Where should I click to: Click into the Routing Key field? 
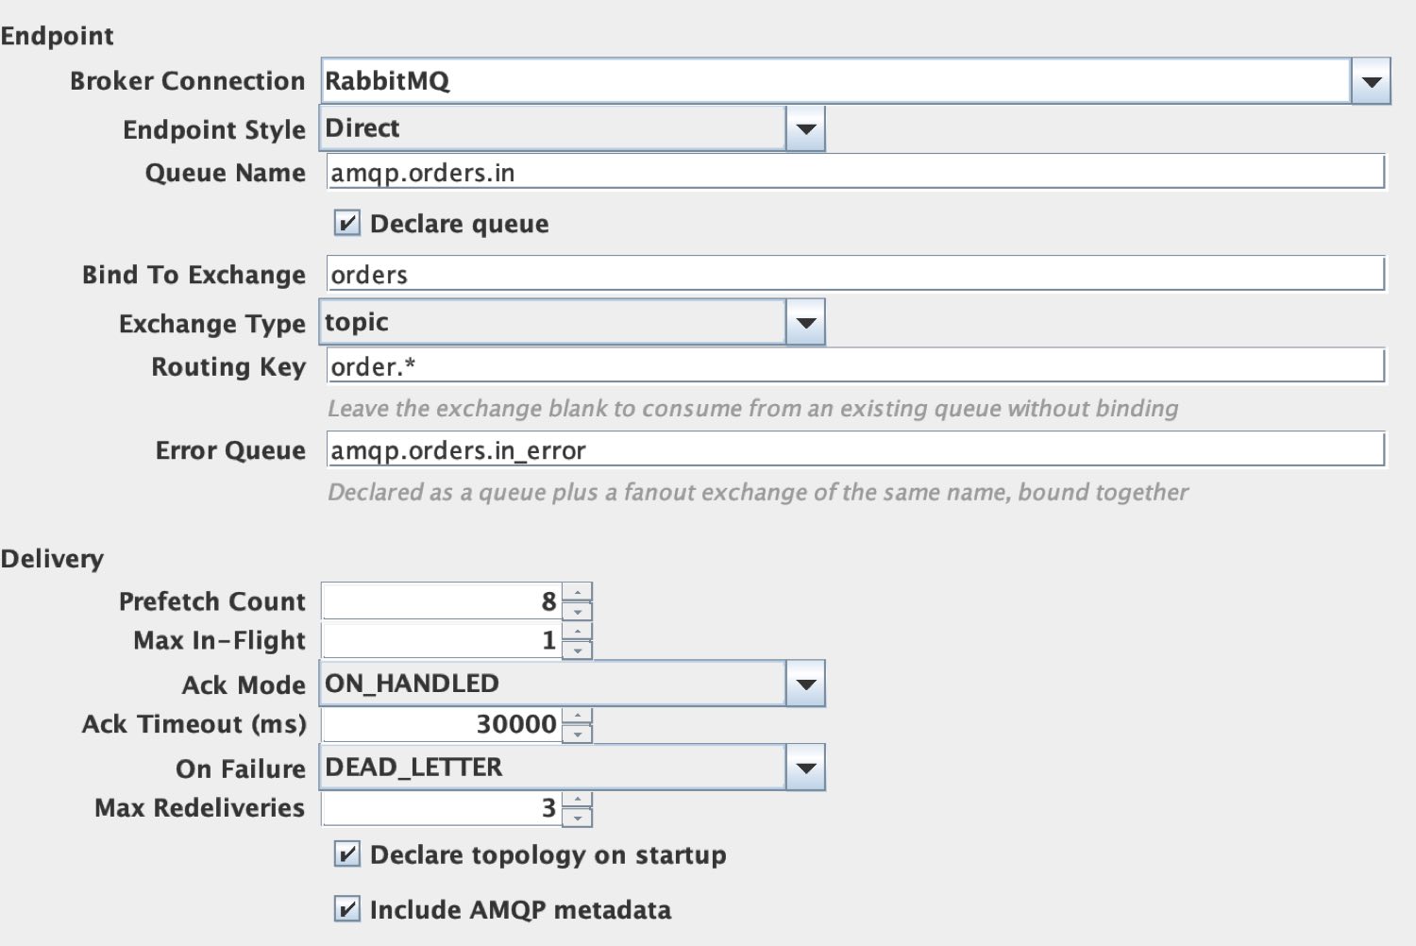point(855,366)
